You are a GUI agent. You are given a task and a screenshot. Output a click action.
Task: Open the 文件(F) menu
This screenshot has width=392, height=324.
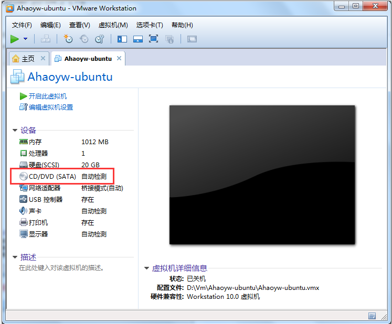click(22, 25)
